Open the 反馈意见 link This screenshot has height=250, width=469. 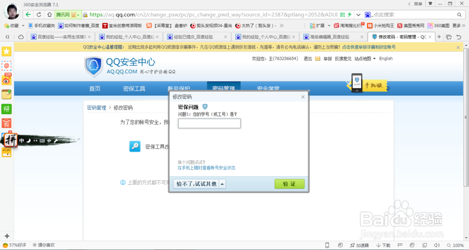point(343,59)
